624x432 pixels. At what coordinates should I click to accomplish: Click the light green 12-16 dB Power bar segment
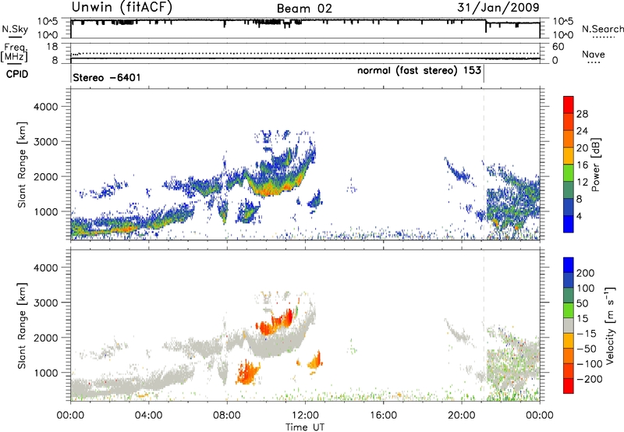569,172
